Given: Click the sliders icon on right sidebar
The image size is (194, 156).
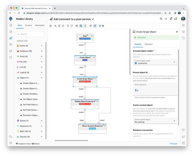Looking at the screenshot, I should pyautogui.click(x=183, y=25).
